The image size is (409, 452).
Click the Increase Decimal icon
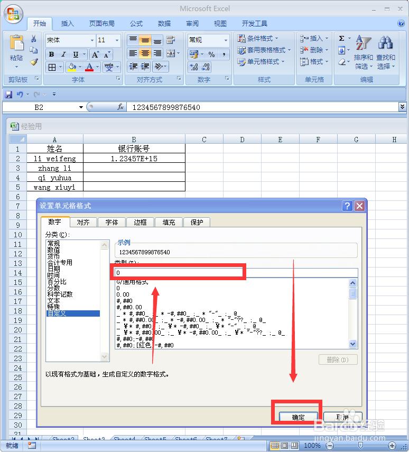[x=194, y=67]
